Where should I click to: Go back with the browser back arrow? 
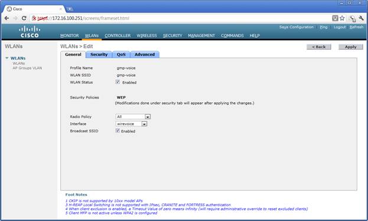(x=6, y=18)
